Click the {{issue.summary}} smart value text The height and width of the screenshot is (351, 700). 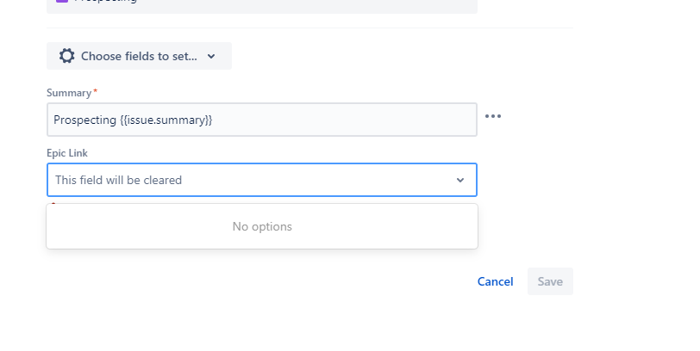tap(166, 120)
